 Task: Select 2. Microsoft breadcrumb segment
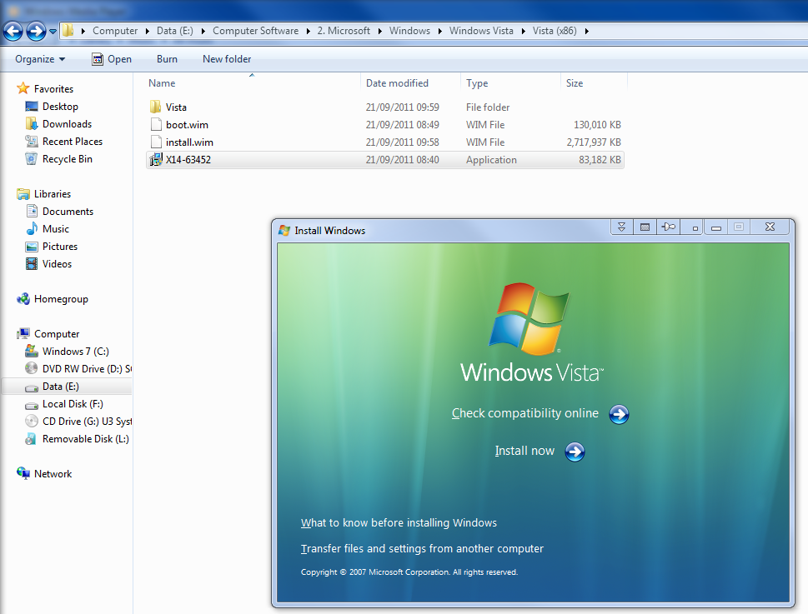344,31
